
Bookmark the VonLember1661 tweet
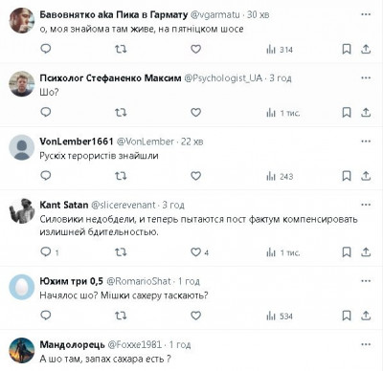(347, 176)
